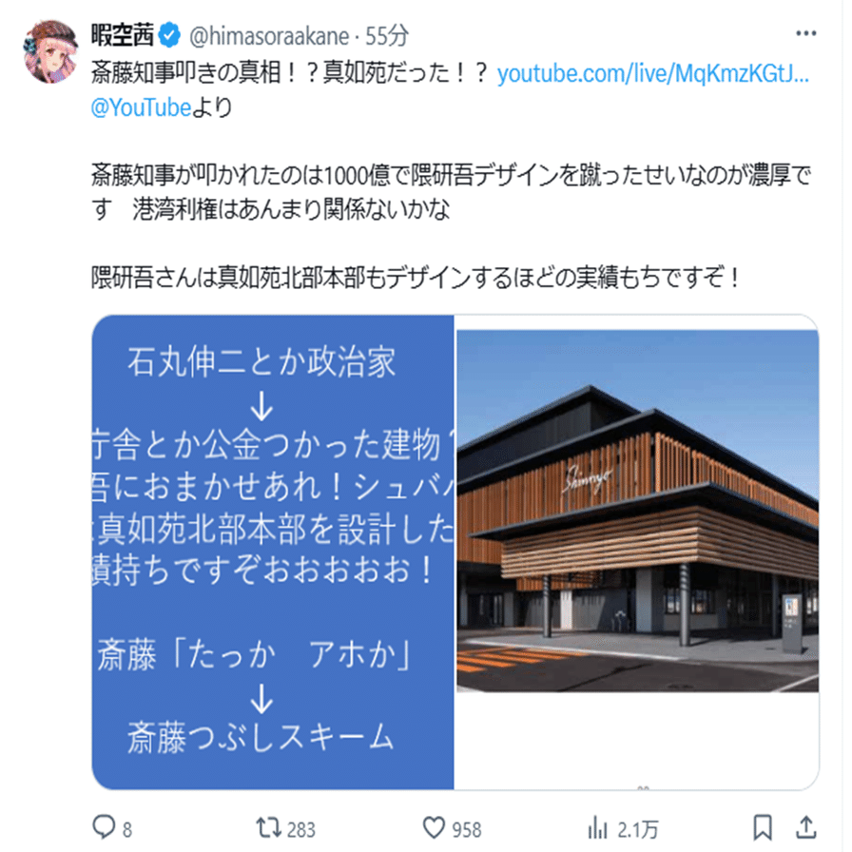The width and height of the screenshot is (852, 852).
Task: Open the view analytics bar chart icon
Action: click(x=596, y=827)
